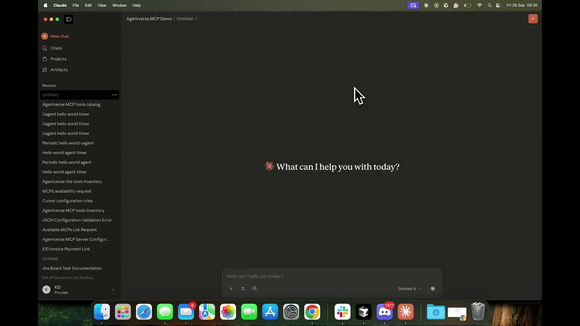Open 'Cursor configuration rules' chat

(68, 201)
